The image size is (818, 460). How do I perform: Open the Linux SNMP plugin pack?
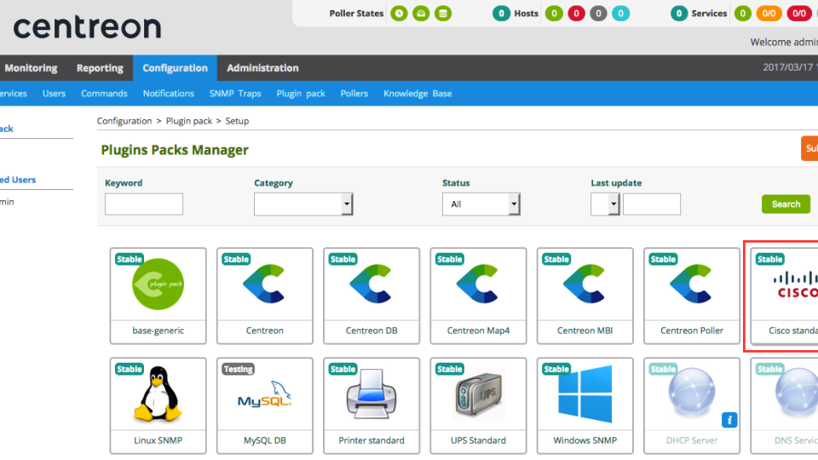tap(158, 402)
